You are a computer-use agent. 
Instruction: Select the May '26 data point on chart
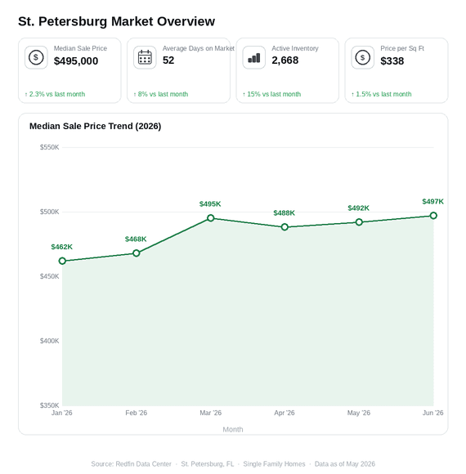tap(359, 222)
